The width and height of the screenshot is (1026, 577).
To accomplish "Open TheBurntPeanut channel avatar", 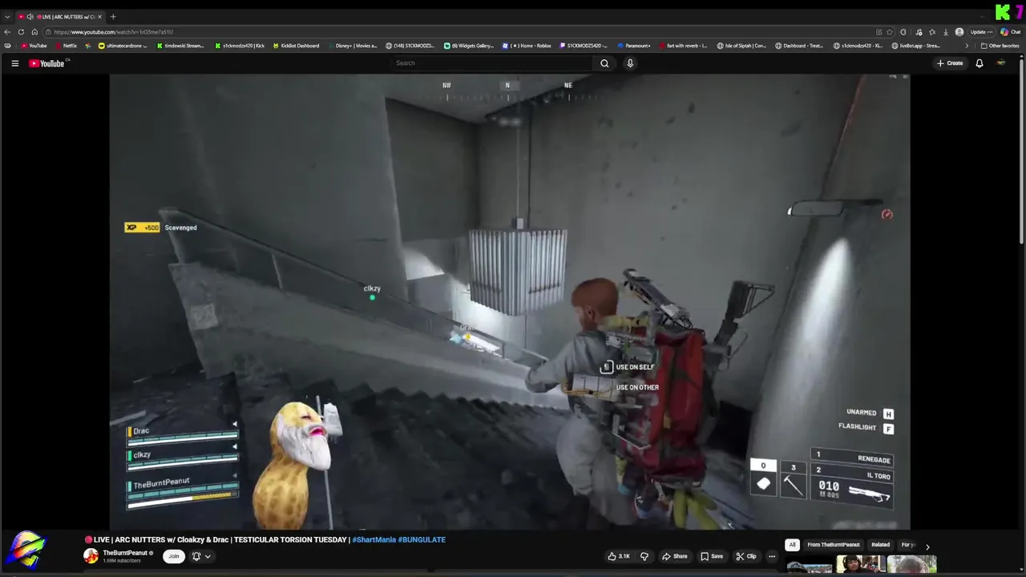I will 91,556.
